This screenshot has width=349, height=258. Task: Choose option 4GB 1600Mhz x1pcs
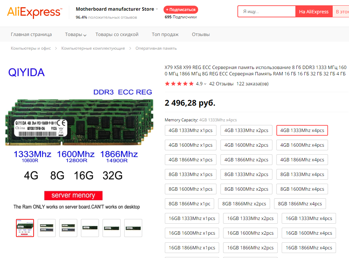tap(190, 145)
